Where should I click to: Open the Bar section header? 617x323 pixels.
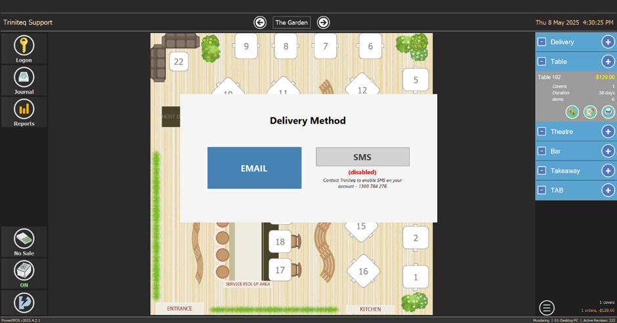tap(576, 151)
